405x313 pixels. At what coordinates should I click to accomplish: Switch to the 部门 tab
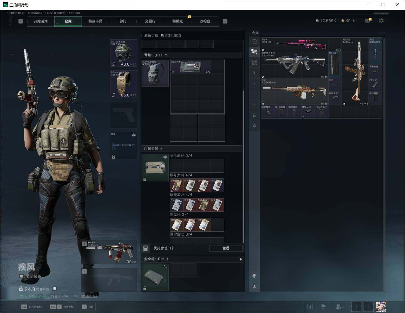123,21
